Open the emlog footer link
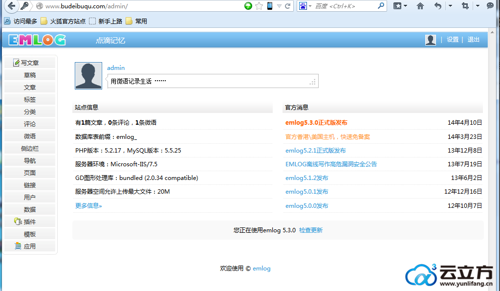Screen dimensions: 500x291 tap(261, 269)
